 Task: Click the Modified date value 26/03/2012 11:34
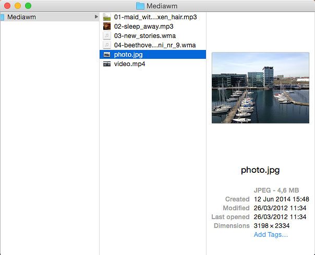click(x=280, y=208)
